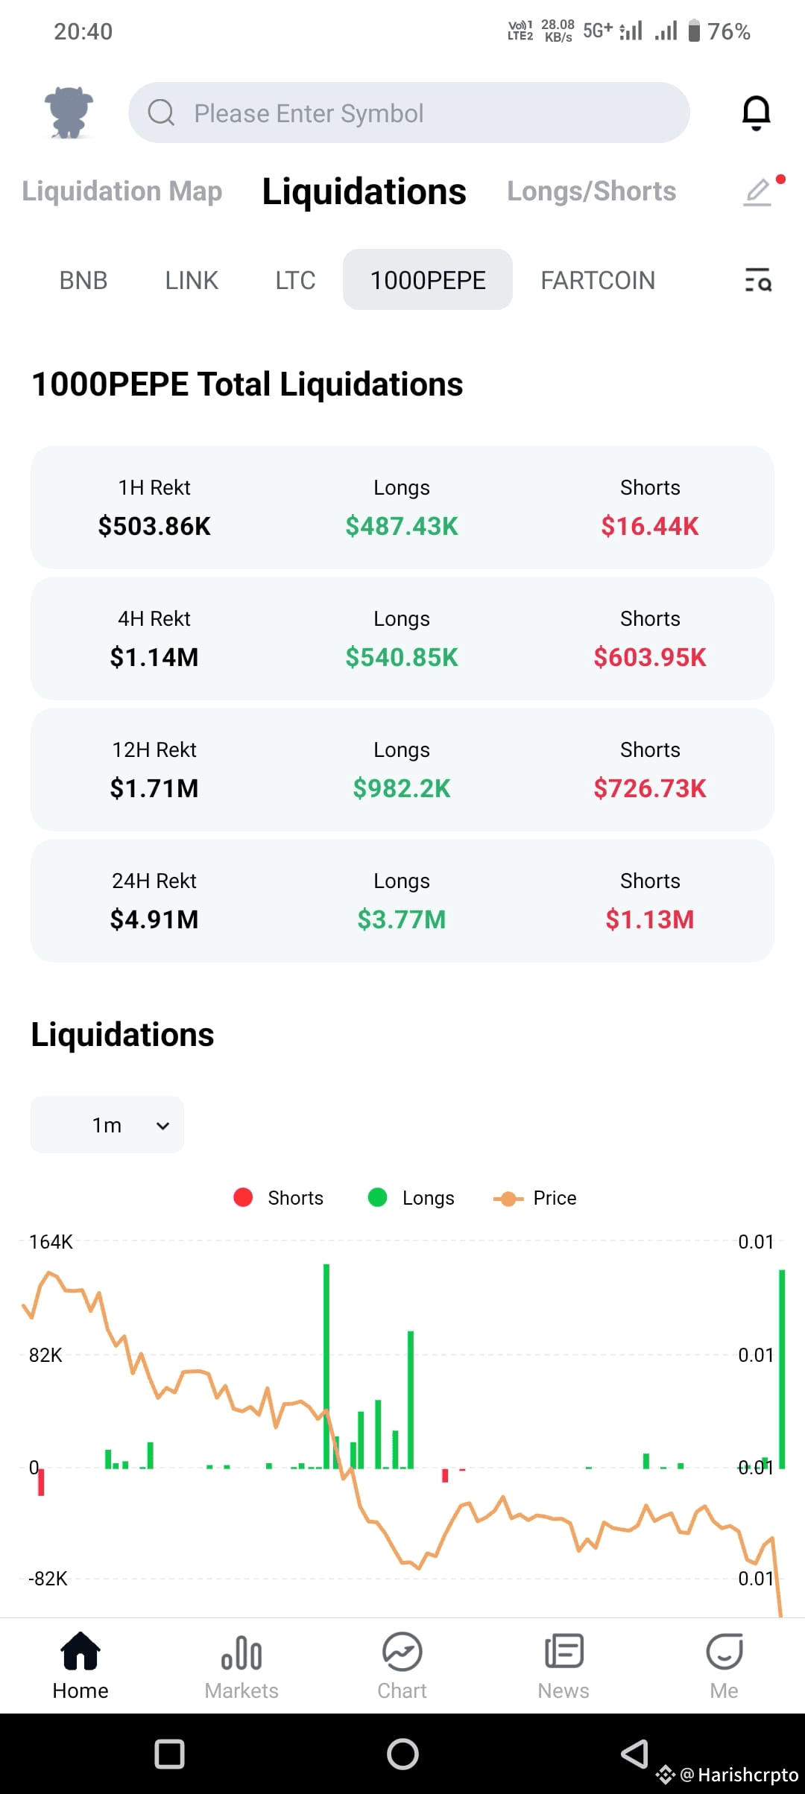Screen dimensions: 805x1794
Task: Toggle Shorts series in chart legend
Action: tap(279, 1198)
